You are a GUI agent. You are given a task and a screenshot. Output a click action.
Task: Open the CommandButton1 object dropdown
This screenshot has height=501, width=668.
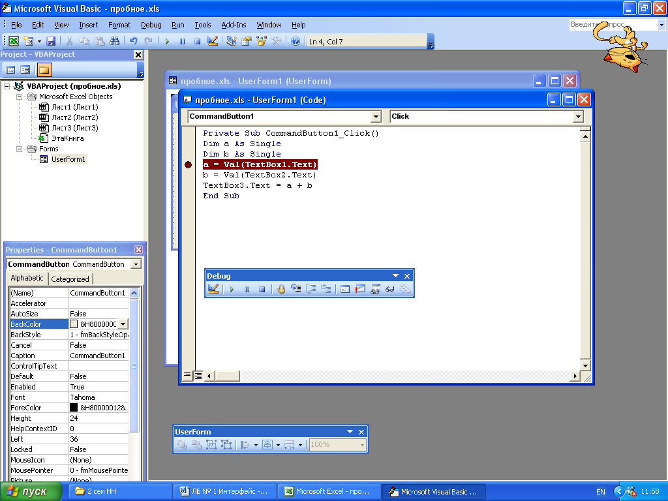click(376, 116)
